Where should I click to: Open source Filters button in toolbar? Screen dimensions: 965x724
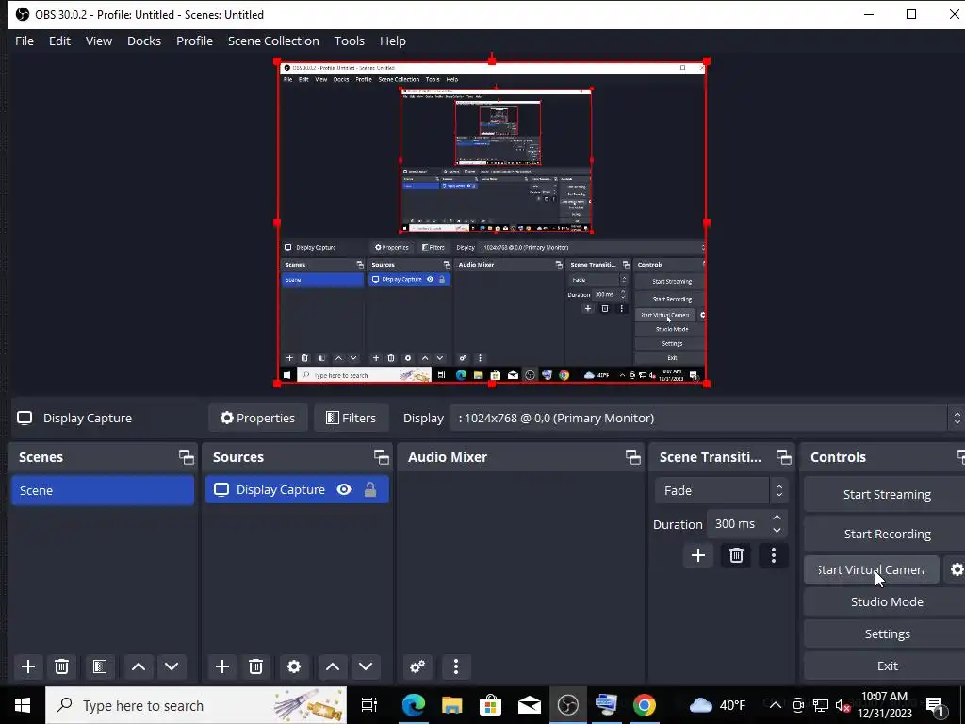(x=351, y=418)
